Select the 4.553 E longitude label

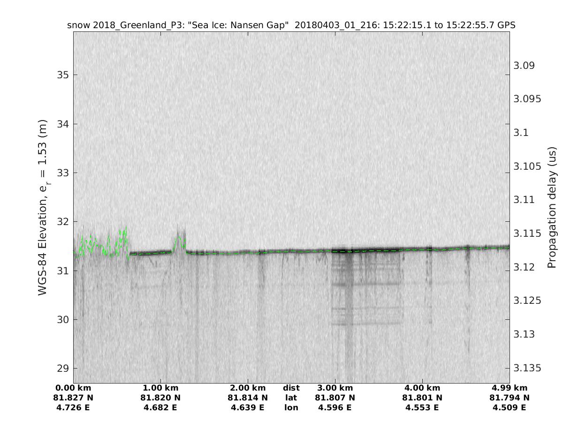point(422,407)
